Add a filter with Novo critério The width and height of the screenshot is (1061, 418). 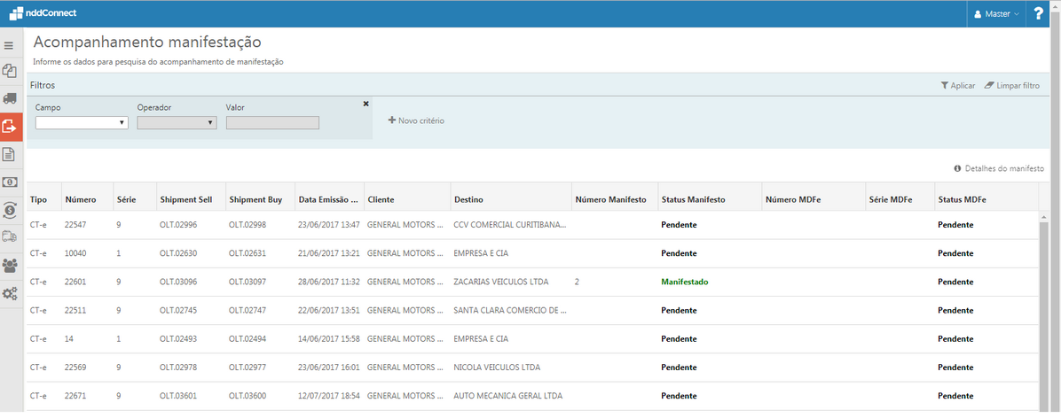[416, 120]
